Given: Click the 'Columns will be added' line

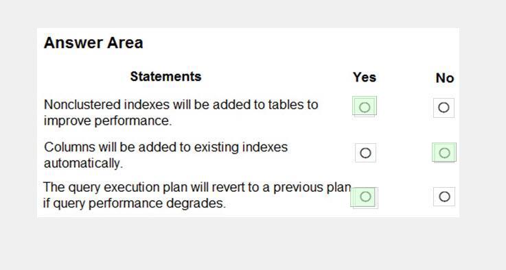Looking at the screenshot, I should pos(166,147).
